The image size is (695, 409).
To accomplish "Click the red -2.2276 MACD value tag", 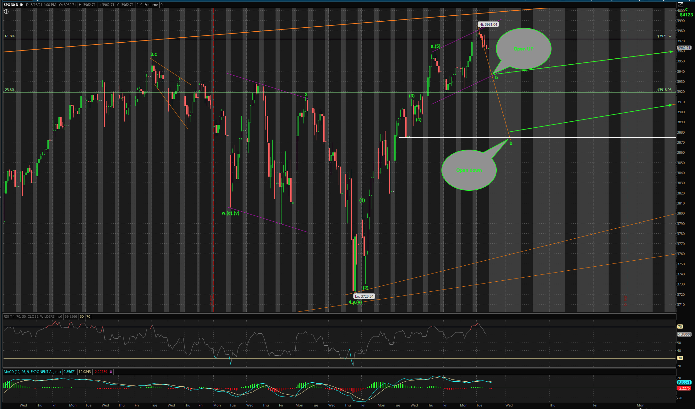I will tap(684, 388).
